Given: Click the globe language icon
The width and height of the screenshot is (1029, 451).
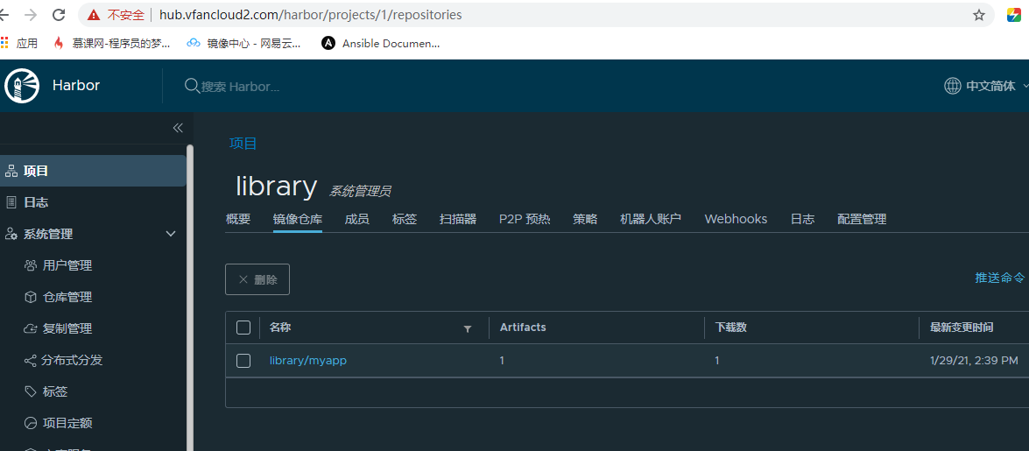Looking at the screenshot, I should pyautogui.click(x=952, y=86).
